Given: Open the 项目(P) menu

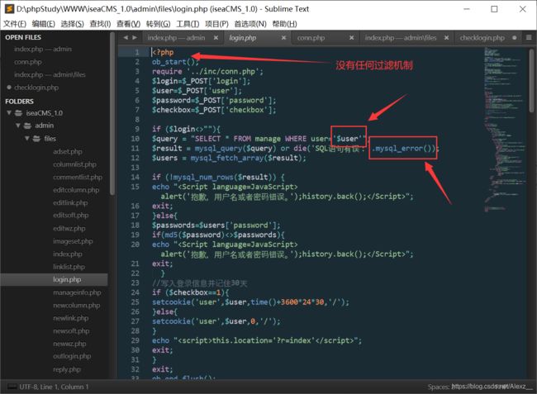Looking at the screenshot, I should point(216,24).
